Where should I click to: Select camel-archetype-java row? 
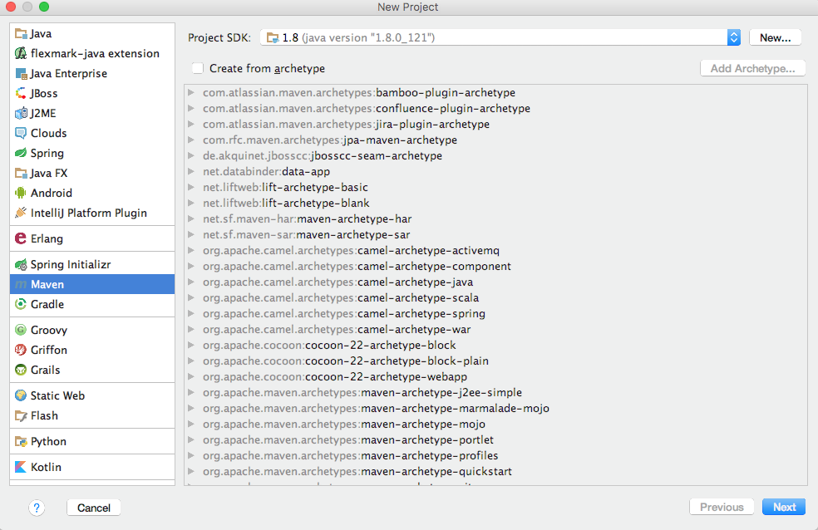(x=495, y=282)
